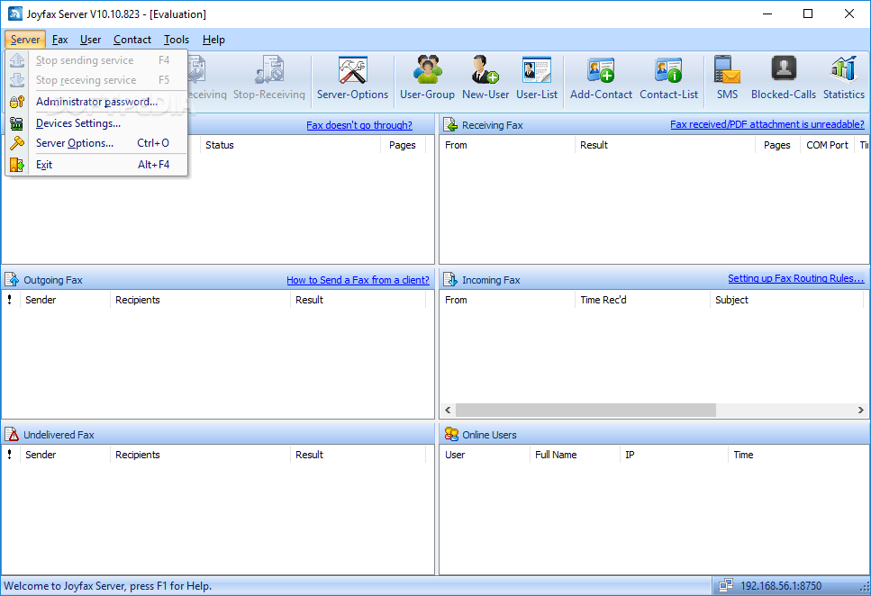This screenshot has width=871, height=596.
Task: Click the Recipients column in Outgoing Fax
Action: click(x=200, y=300)
